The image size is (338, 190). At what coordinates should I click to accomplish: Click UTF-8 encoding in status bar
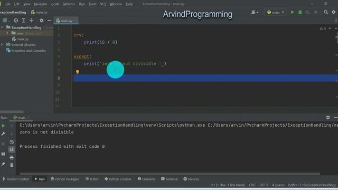tap(264, 185)
